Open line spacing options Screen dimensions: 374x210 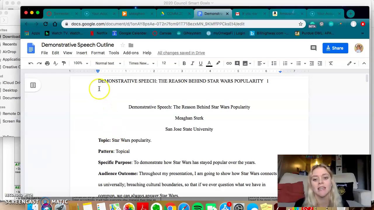pos(274,63)
